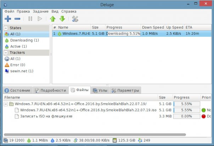The height and width of the screenshot is (146, 214).
Task: Sort torrents by # column
Action: (x=55, y=27)
